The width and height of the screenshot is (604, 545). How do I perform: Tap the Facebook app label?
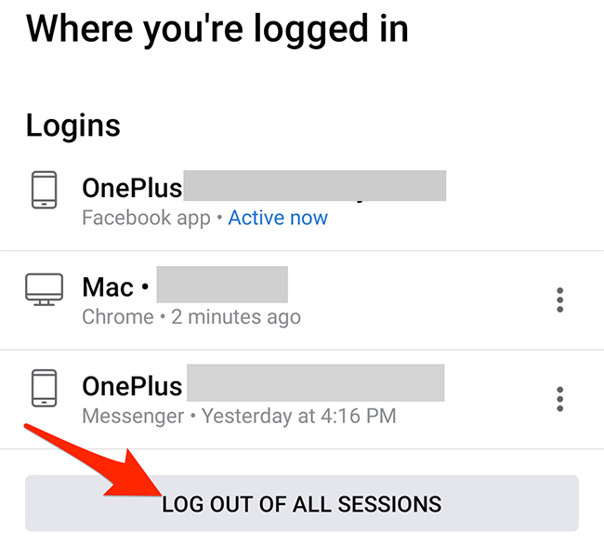147,219
